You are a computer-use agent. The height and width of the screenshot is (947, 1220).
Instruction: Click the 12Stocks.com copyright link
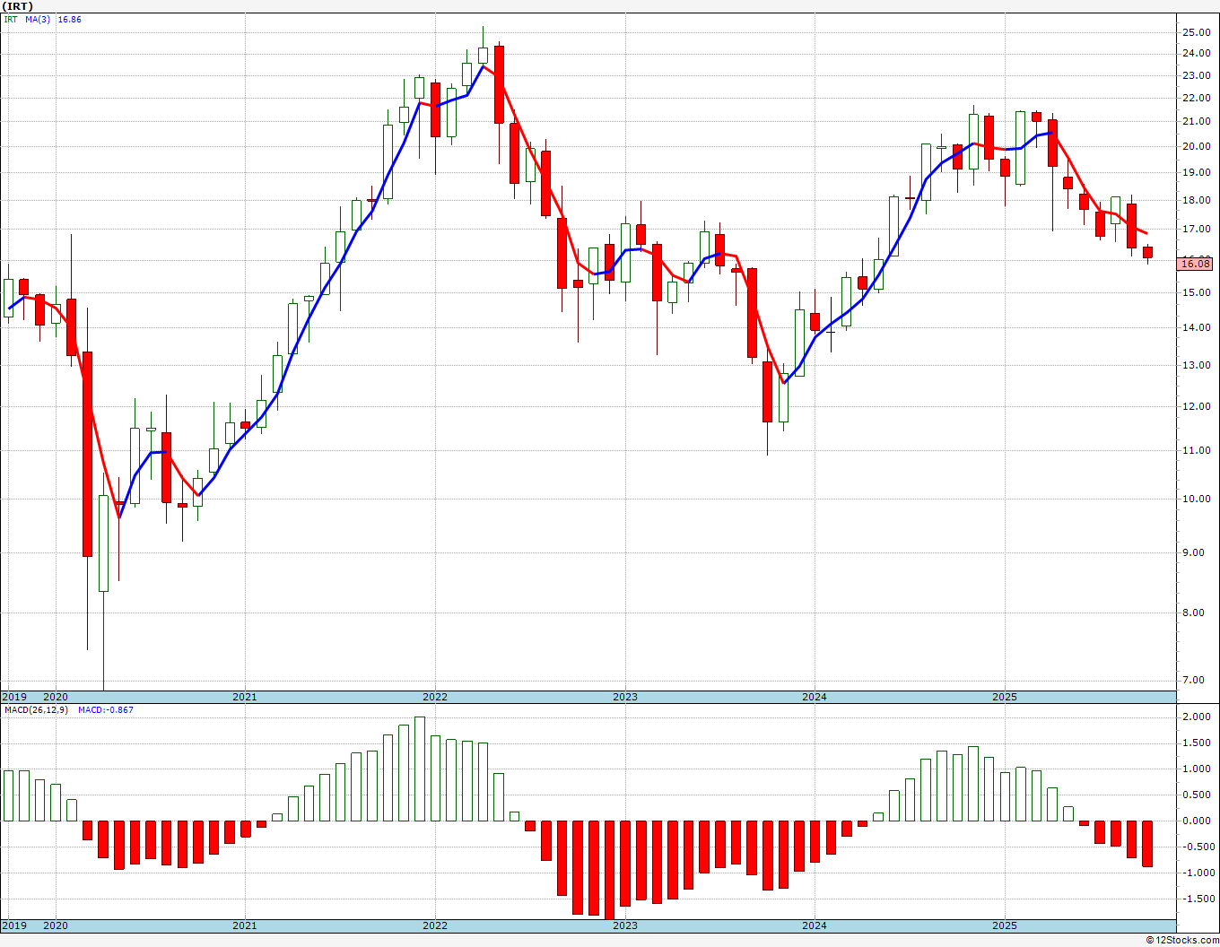point(1182,940)
